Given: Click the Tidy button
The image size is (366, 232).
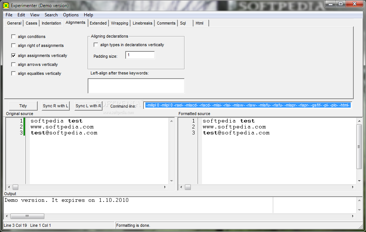Looking at the screenshot, I should pos(23,106).
